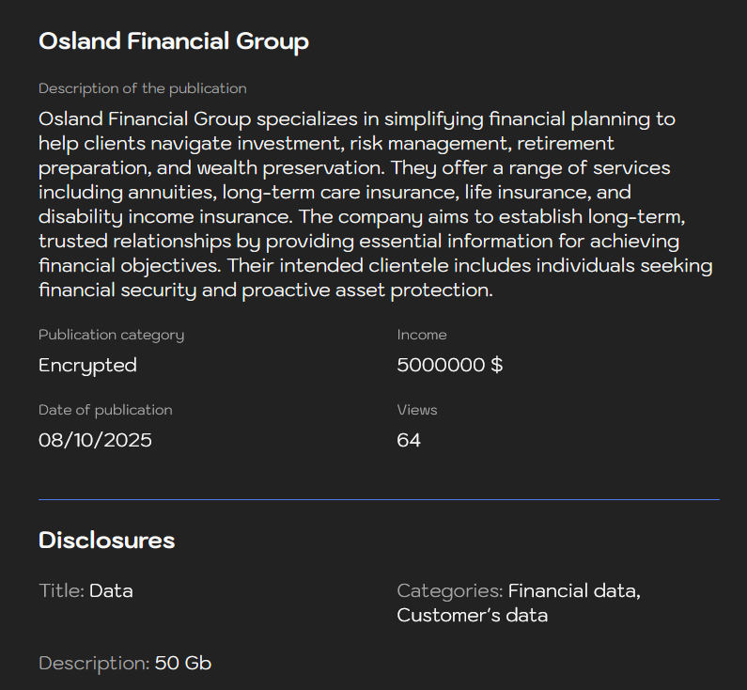
Task: Click the 'Title:' field label
Action: 61,591
